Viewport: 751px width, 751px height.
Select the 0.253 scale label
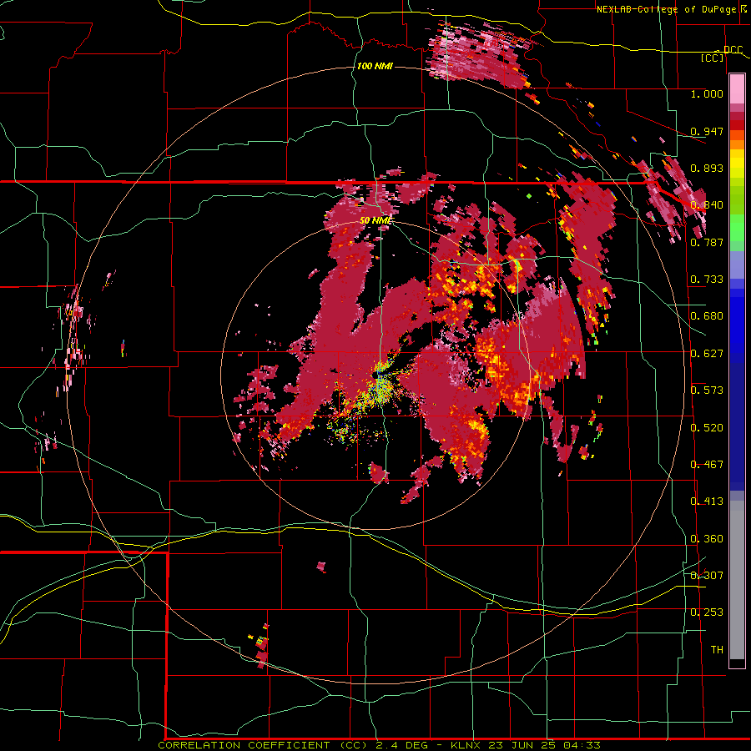[x=707, y=612]
